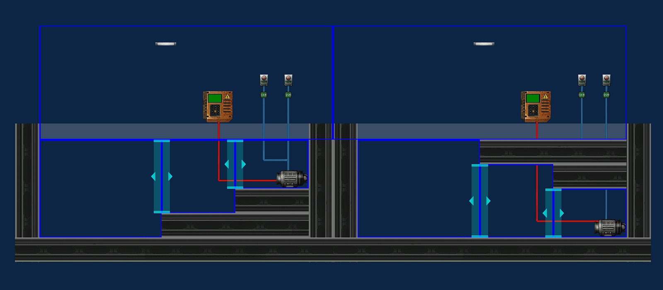Pick the SGN component under left room's second button
Image resolution: width=663 pixels, height=290 pixels.
click(x=288, y=95)
